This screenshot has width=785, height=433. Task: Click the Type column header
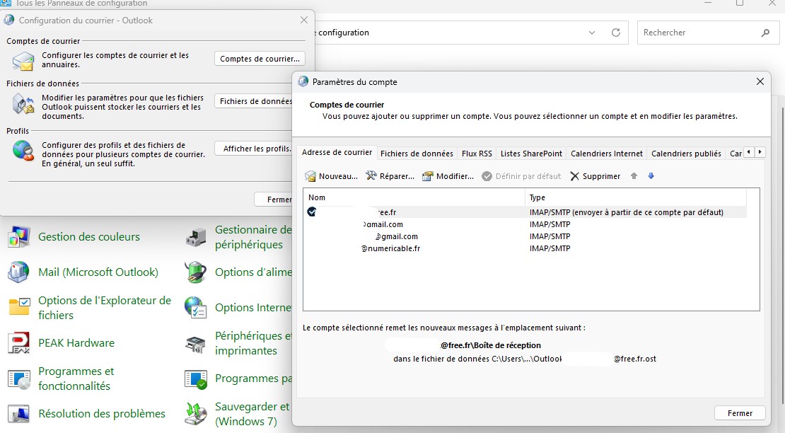[635, 197]
